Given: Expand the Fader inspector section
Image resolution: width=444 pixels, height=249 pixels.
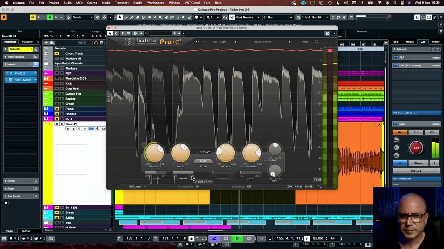Looking at the screenshot, I should (21, 189).
